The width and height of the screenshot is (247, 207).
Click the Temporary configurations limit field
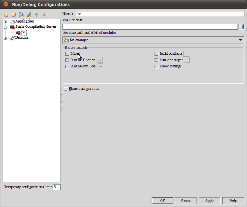coord(57,187)
